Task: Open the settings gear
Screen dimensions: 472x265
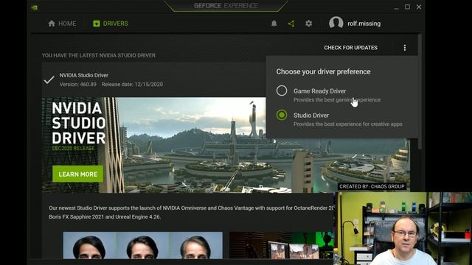Action: pos(308,24)
